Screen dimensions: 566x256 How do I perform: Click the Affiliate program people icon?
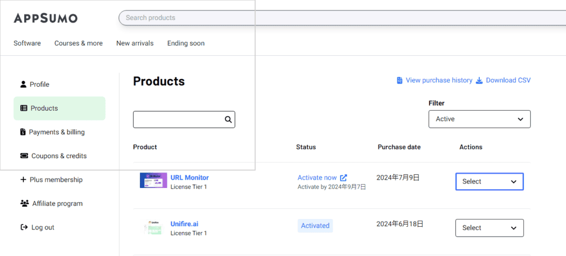[x=24, y=203]
